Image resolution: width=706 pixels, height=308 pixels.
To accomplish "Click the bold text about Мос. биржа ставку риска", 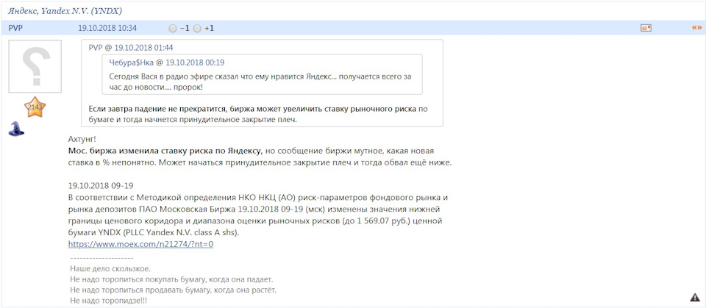I will (x=164, y=151).
